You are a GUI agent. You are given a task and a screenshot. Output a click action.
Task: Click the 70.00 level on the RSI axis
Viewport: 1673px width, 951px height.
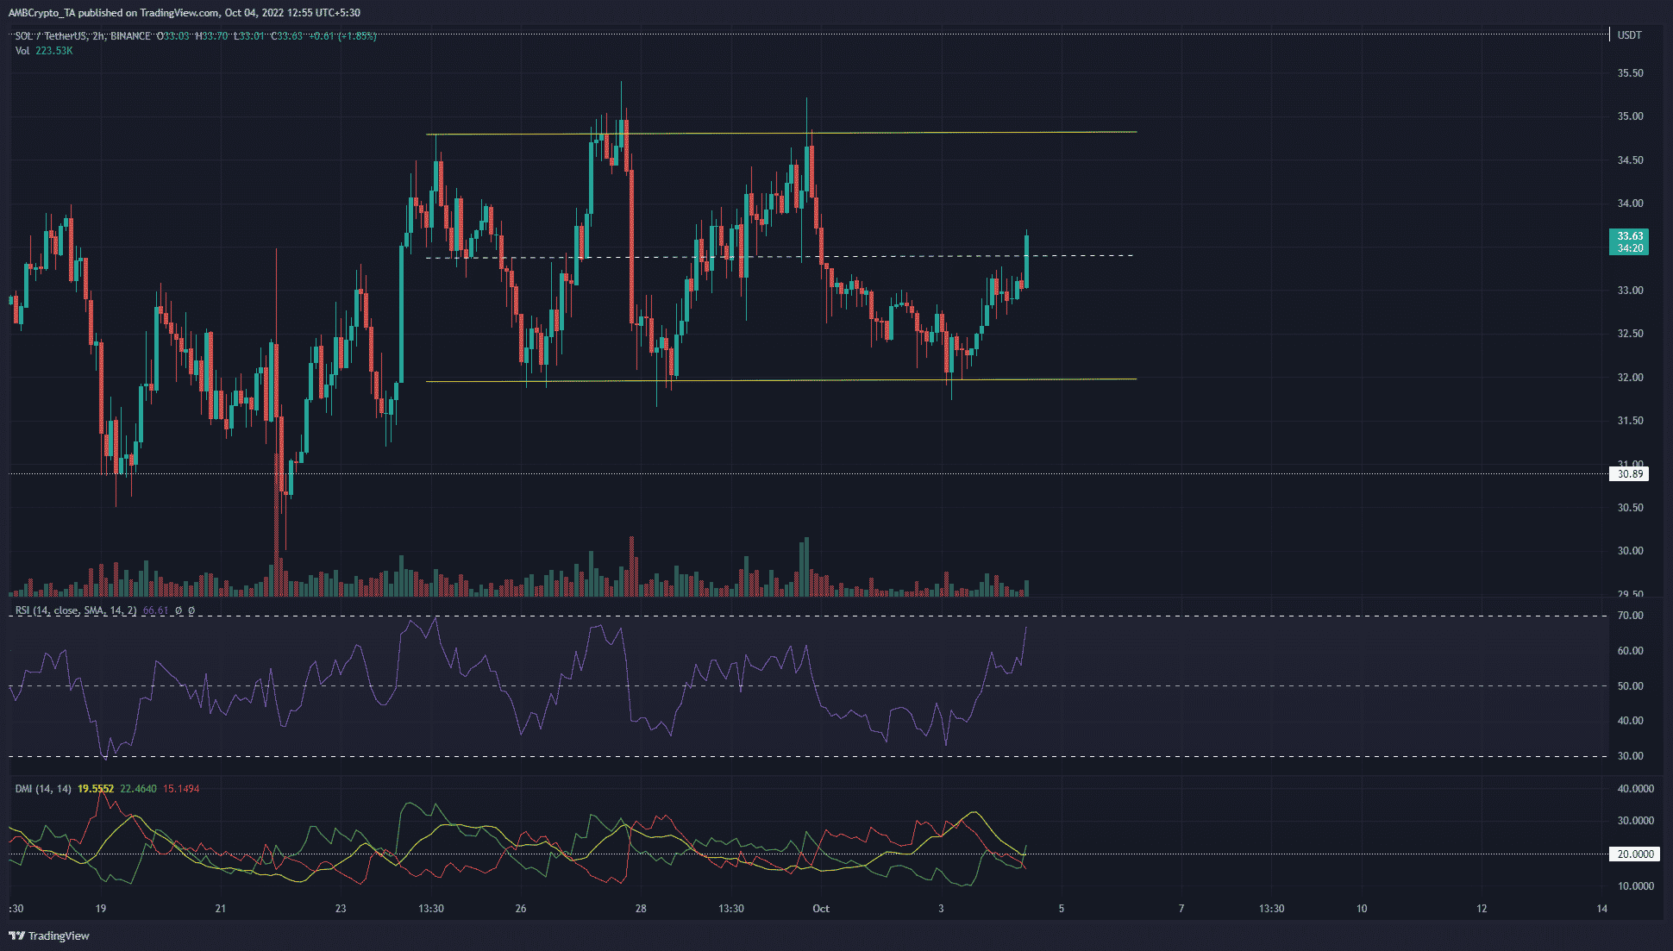1629,616
